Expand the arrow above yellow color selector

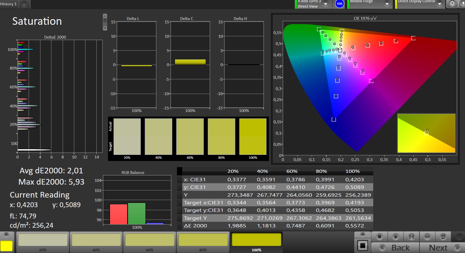[6, 235]
